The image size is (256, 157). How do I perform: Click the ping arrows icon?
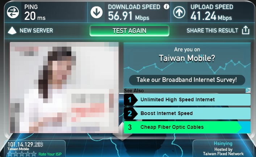coord(13,12)
